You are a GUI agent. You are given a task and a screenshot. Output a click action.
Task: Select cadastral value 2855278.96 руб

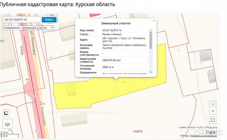coord(111,60)
